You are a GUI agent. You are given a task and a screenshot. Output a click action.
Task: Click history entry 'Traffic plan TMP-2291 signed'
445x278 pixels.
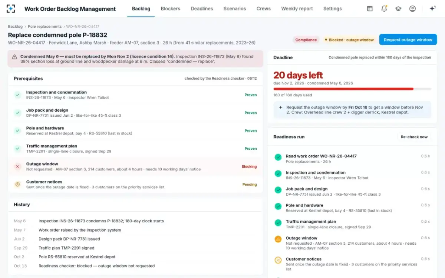[x=66, y=248]
